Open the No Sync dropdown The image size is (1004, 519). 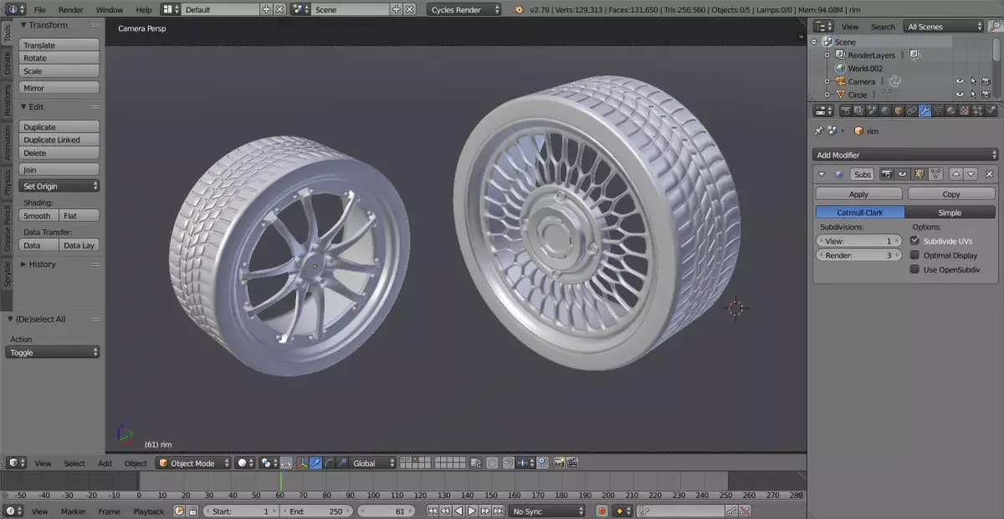coord(548,511)
